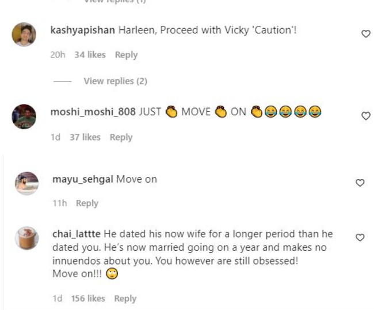The image size is (374, 310).
Task: Like kashyapishan's comment with heart icon
Action: point(365,34)
